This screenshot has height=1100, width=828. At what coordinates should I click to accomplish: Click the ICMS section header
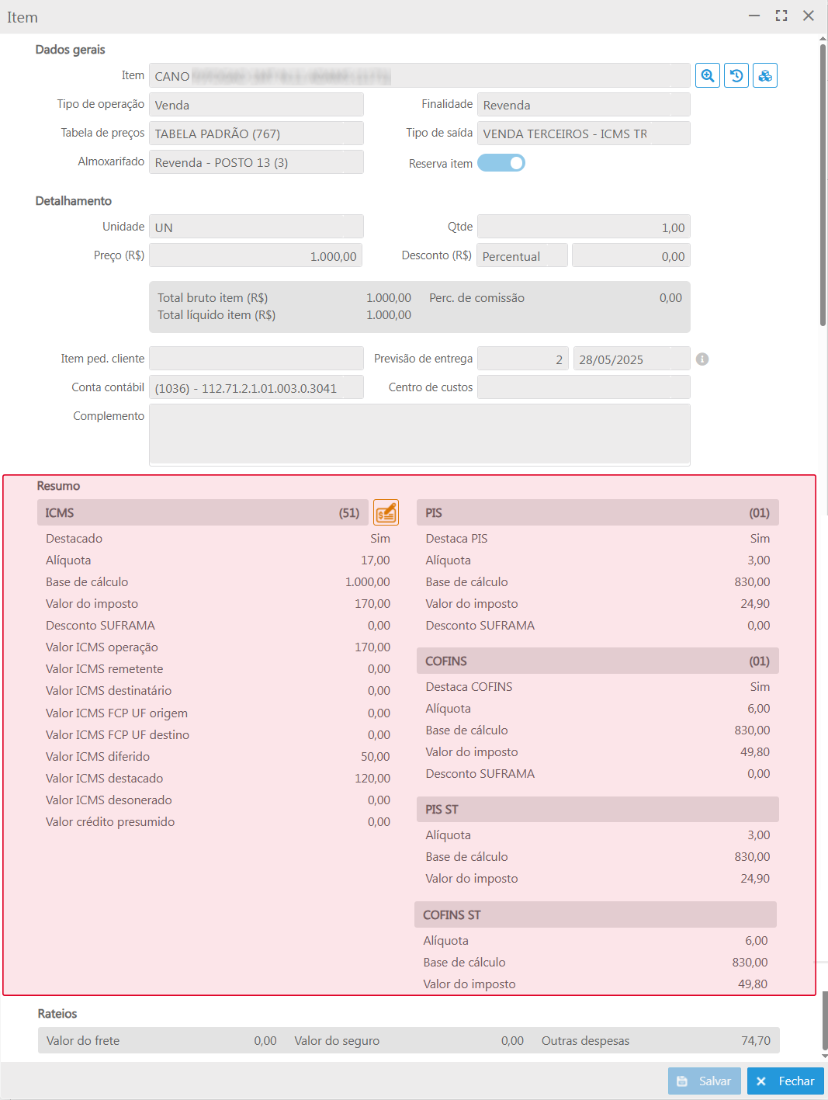[x=202, y=512]
